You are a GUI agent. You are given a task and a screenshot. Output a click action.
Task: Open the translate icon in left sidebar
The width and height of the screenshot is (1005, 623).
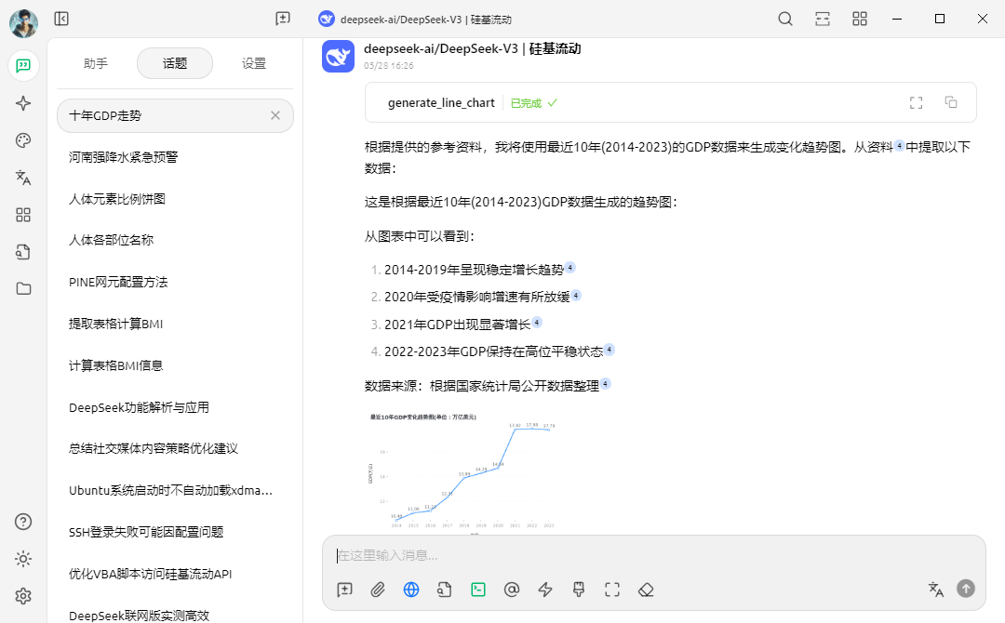(23, 178)
